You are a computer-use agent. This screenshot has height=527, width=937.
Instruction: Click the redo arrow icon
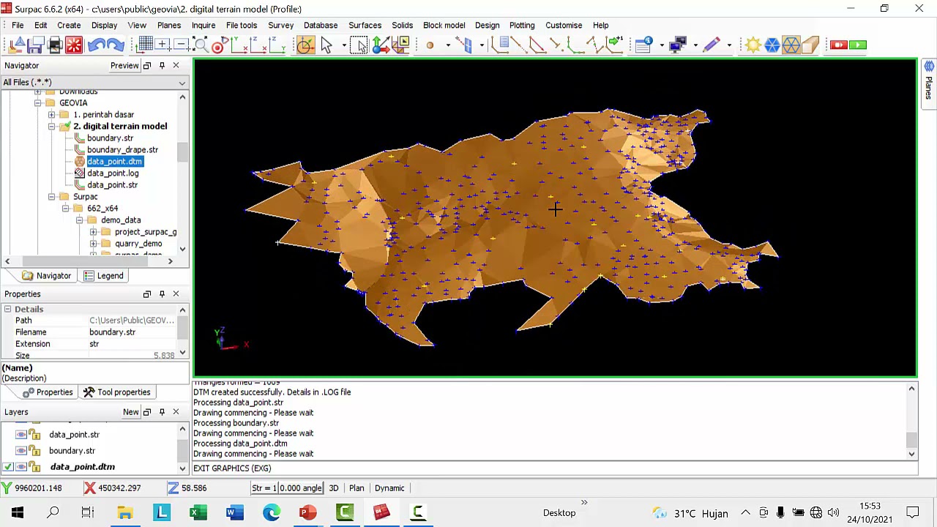coord(115,45)
